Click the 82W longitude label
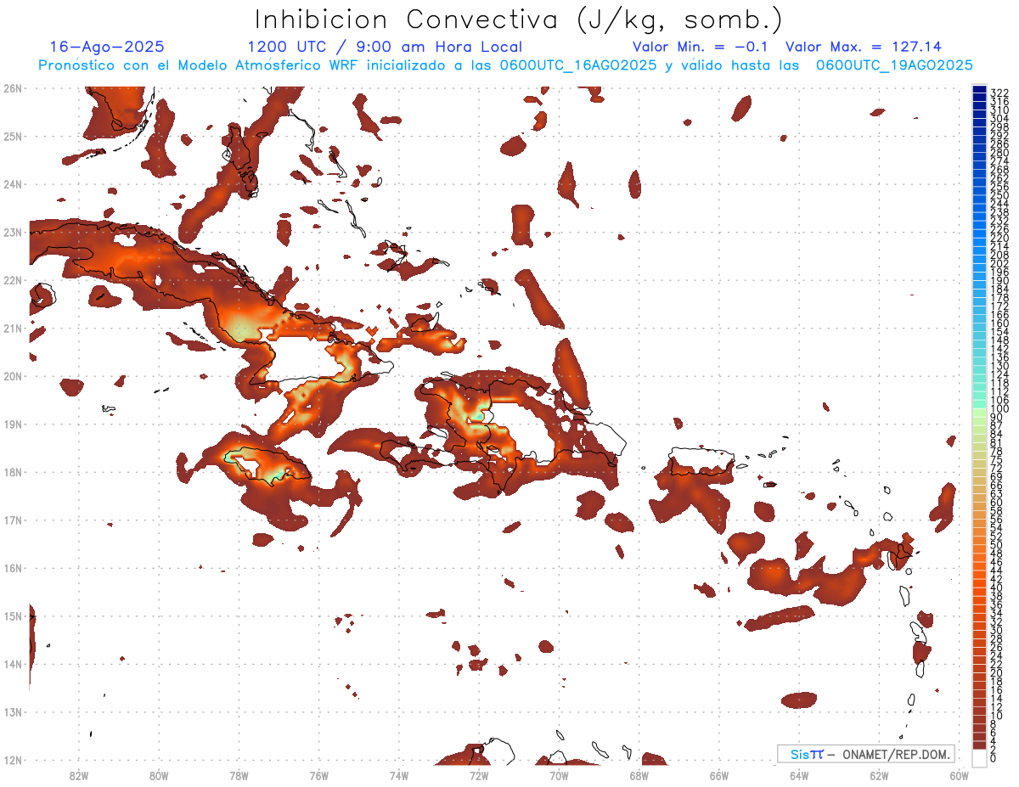 (78, 775)
